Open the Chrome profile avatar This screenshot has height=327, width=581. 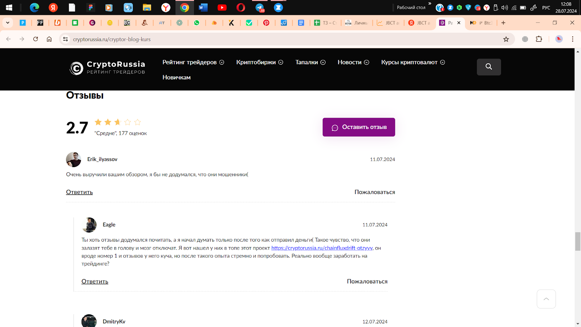pyautogui.click(x=559, y=39)
